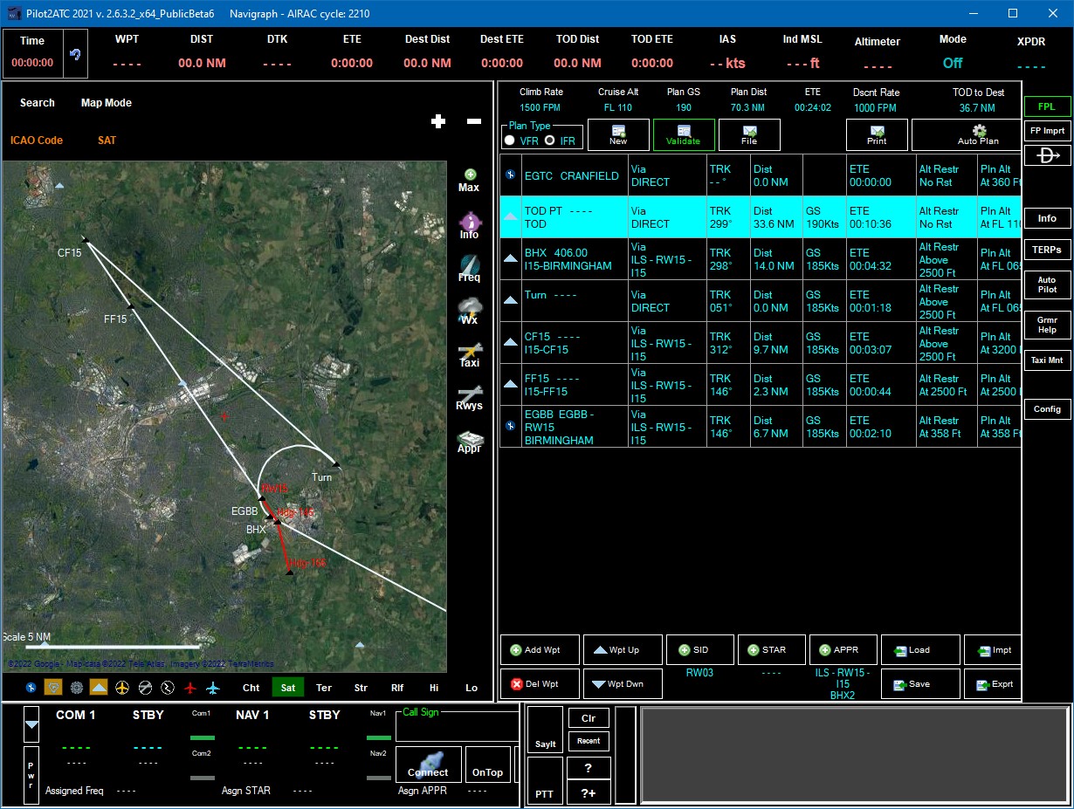Toggle the taxiway path circle map filter
Image resolution: width=1074 pixels, height=809 pixels.
click(x=168, y=688)
